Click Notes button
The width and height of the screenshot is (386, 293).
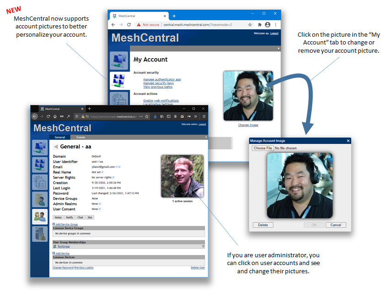pos(58,217)
